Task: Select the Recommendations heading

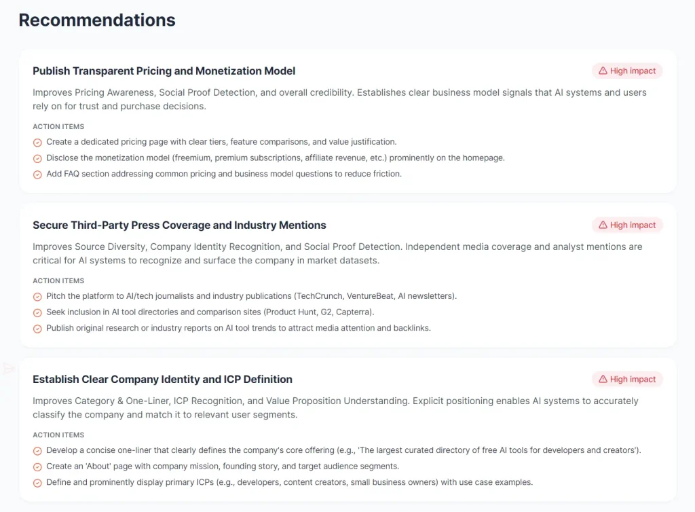Action: [x=97, y=20]
